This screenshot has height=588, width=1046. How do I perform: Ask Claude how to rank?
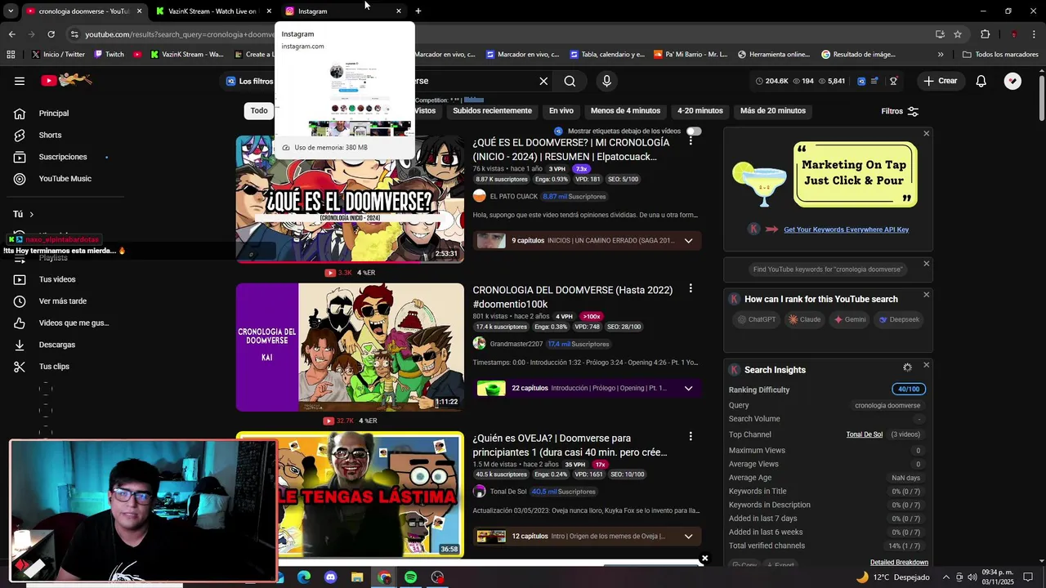(x=804, y=319)
